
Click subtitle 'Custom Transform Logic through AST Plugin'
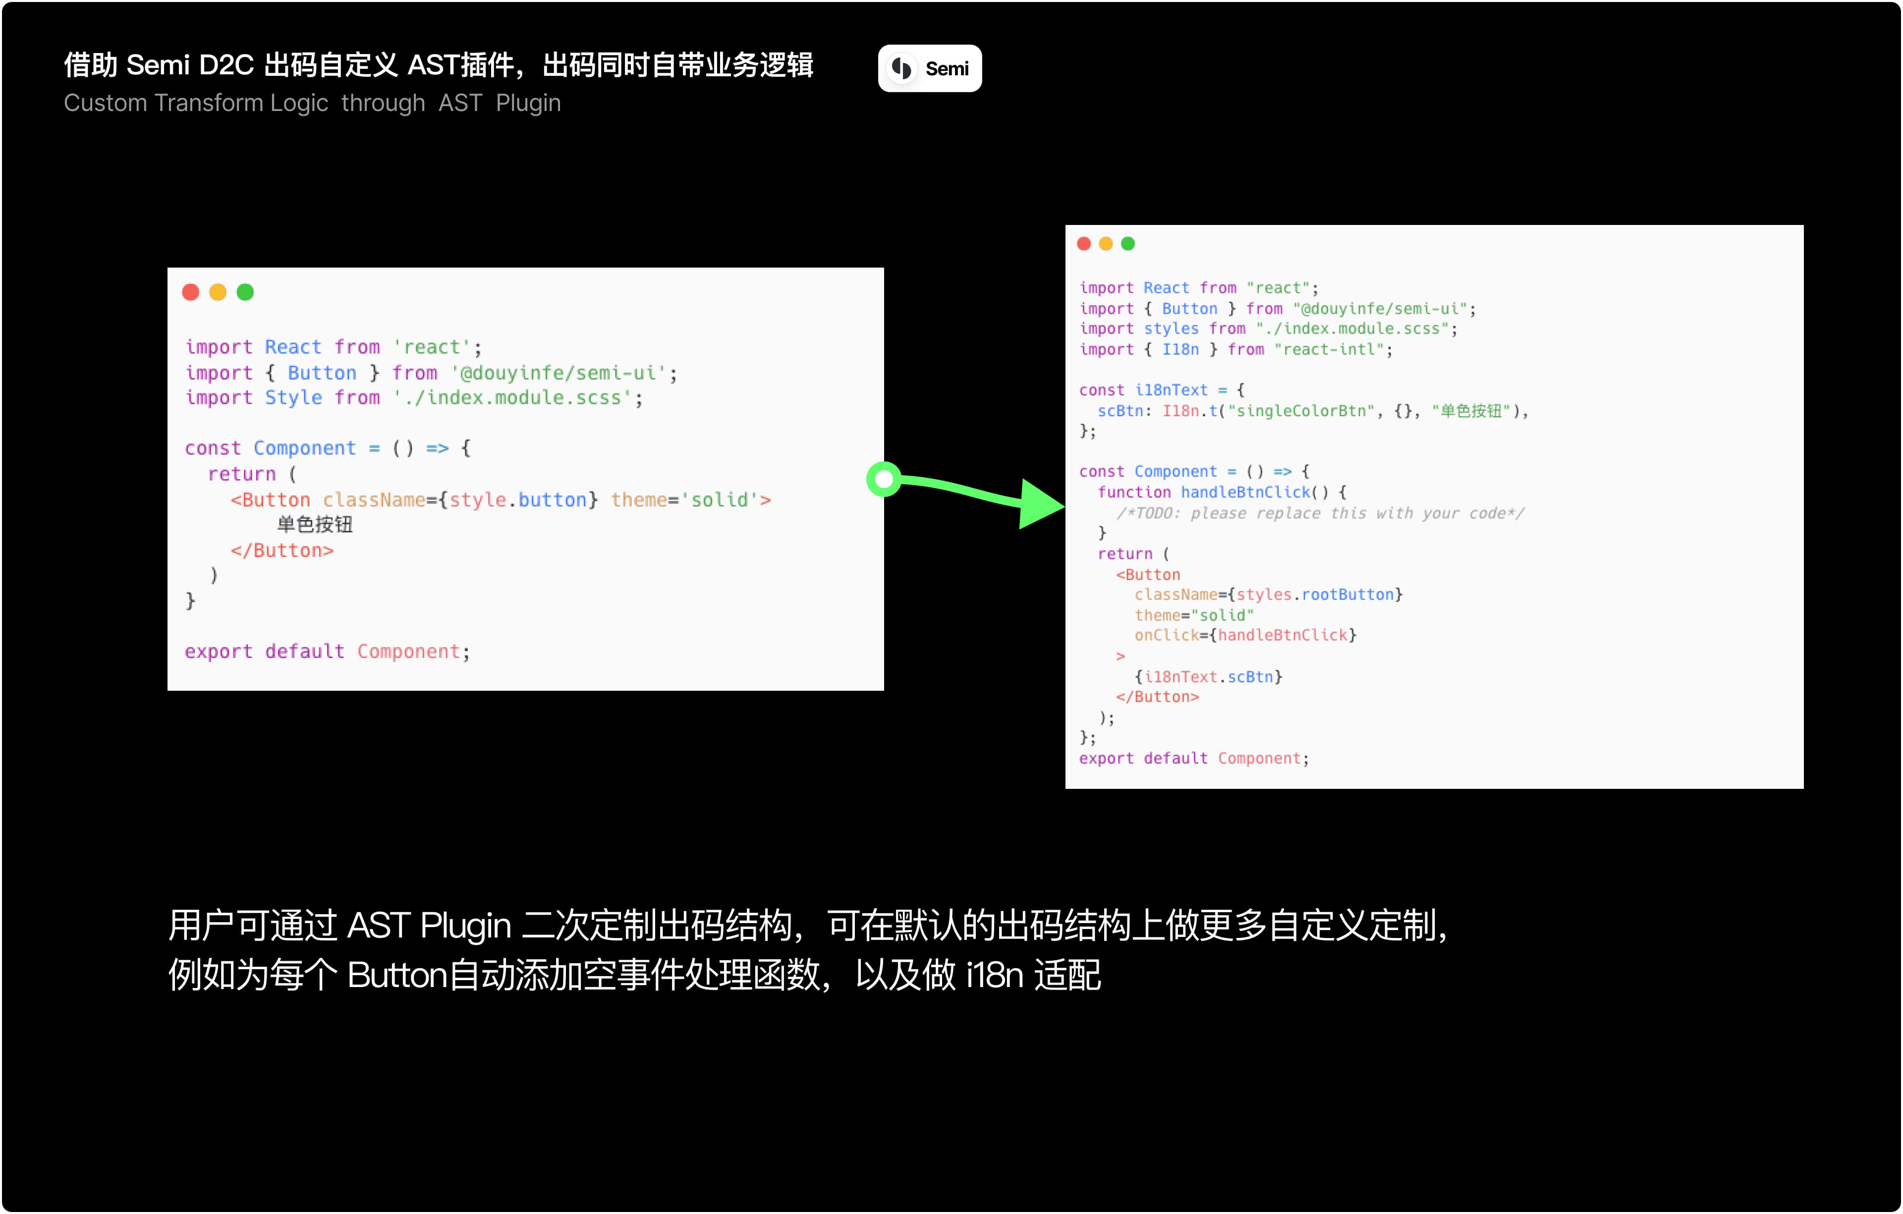[312, 104]
